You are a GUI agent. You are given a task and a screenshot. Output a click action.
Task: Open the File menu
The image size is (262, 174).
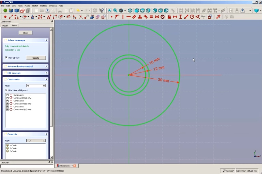point(3,6)
